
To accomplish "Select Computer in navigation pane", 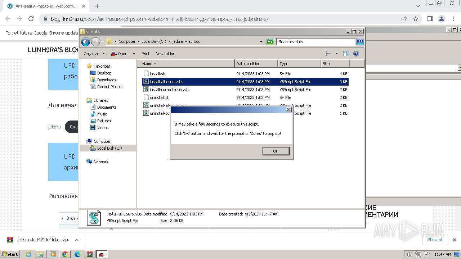I will tap(102, 141).
